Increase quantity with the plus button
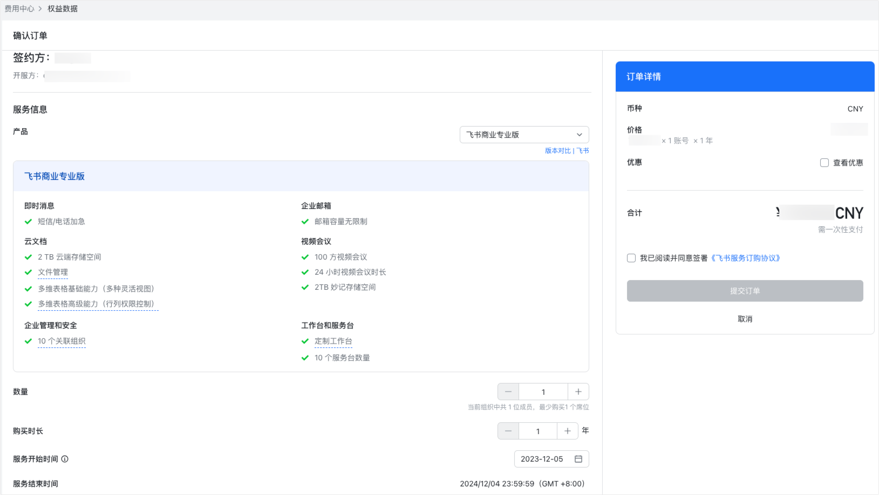This screenshot has height=495, width=879. 578,392
